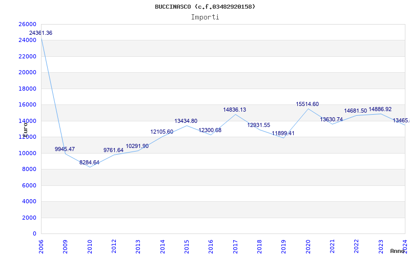
Task: Select the 13434.80 data label
Action: (x=186, y=121)
